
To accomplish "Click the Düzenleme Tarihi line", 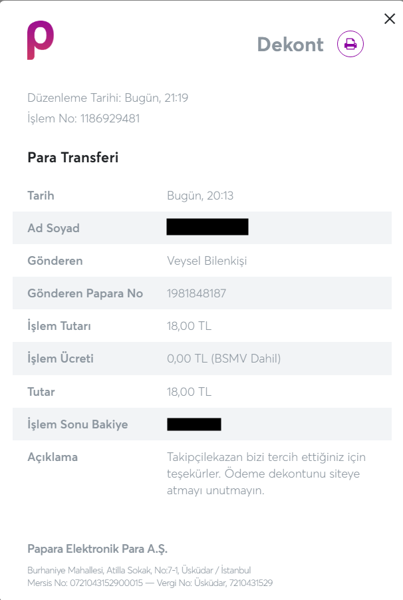I will pos(108,98).
